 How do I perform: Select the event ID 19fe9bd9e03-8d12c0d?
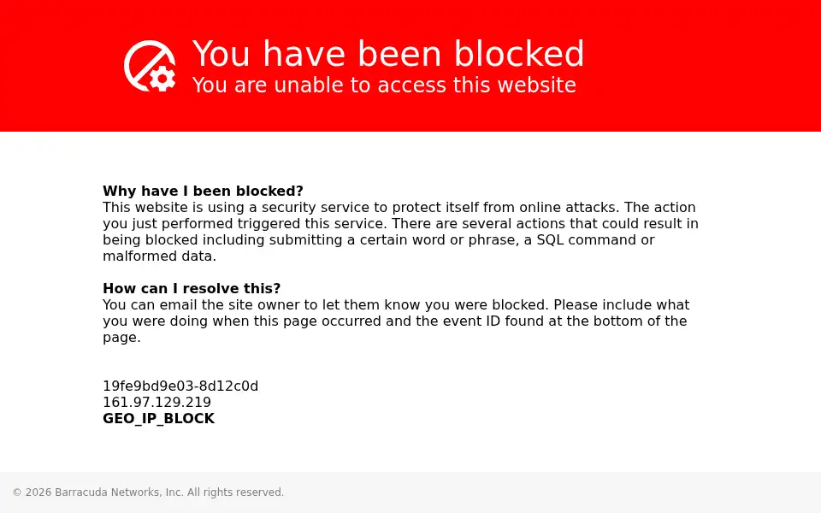click(x=180, y=386)
